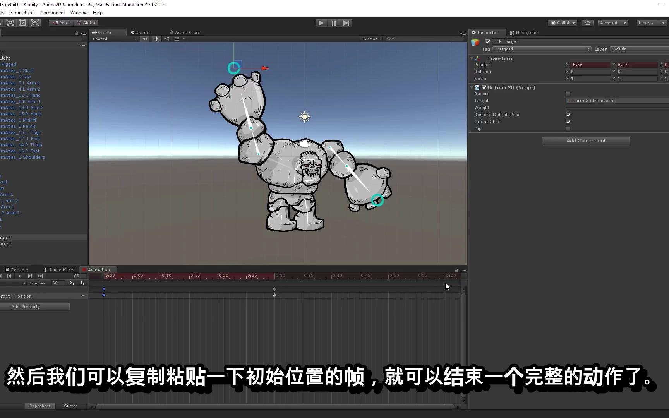This screenshot has height=418, width=669.
Task: Select the record button in Animation window
Action: point(2,276)
